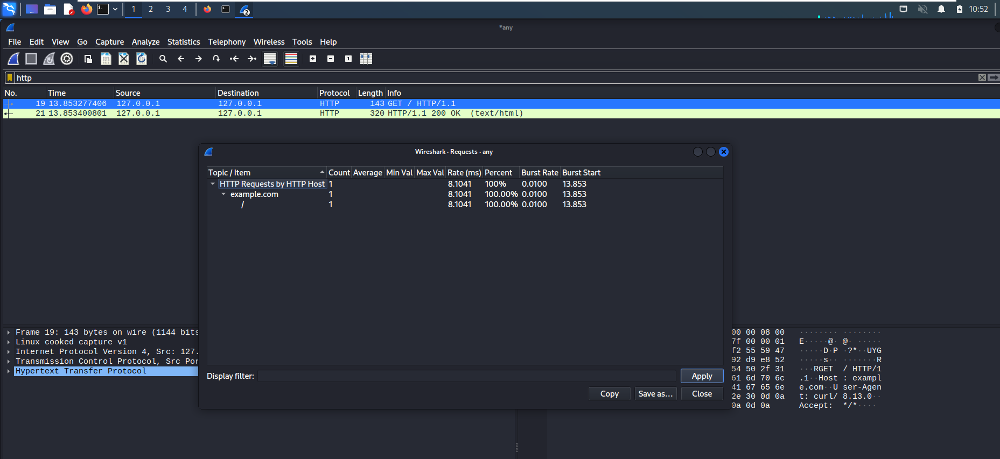Screen dimensions: 1000x459
Task: Toggle packet colorization rules
Action: 291,59
